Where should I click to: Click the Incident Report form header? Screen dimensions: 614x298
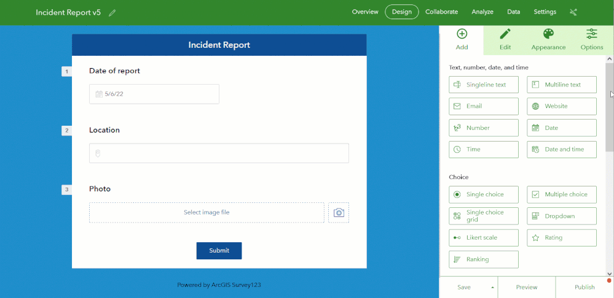click(x=219, y=45)
